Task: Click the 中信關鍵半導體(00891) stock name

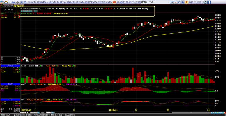Action: [31, 9]
